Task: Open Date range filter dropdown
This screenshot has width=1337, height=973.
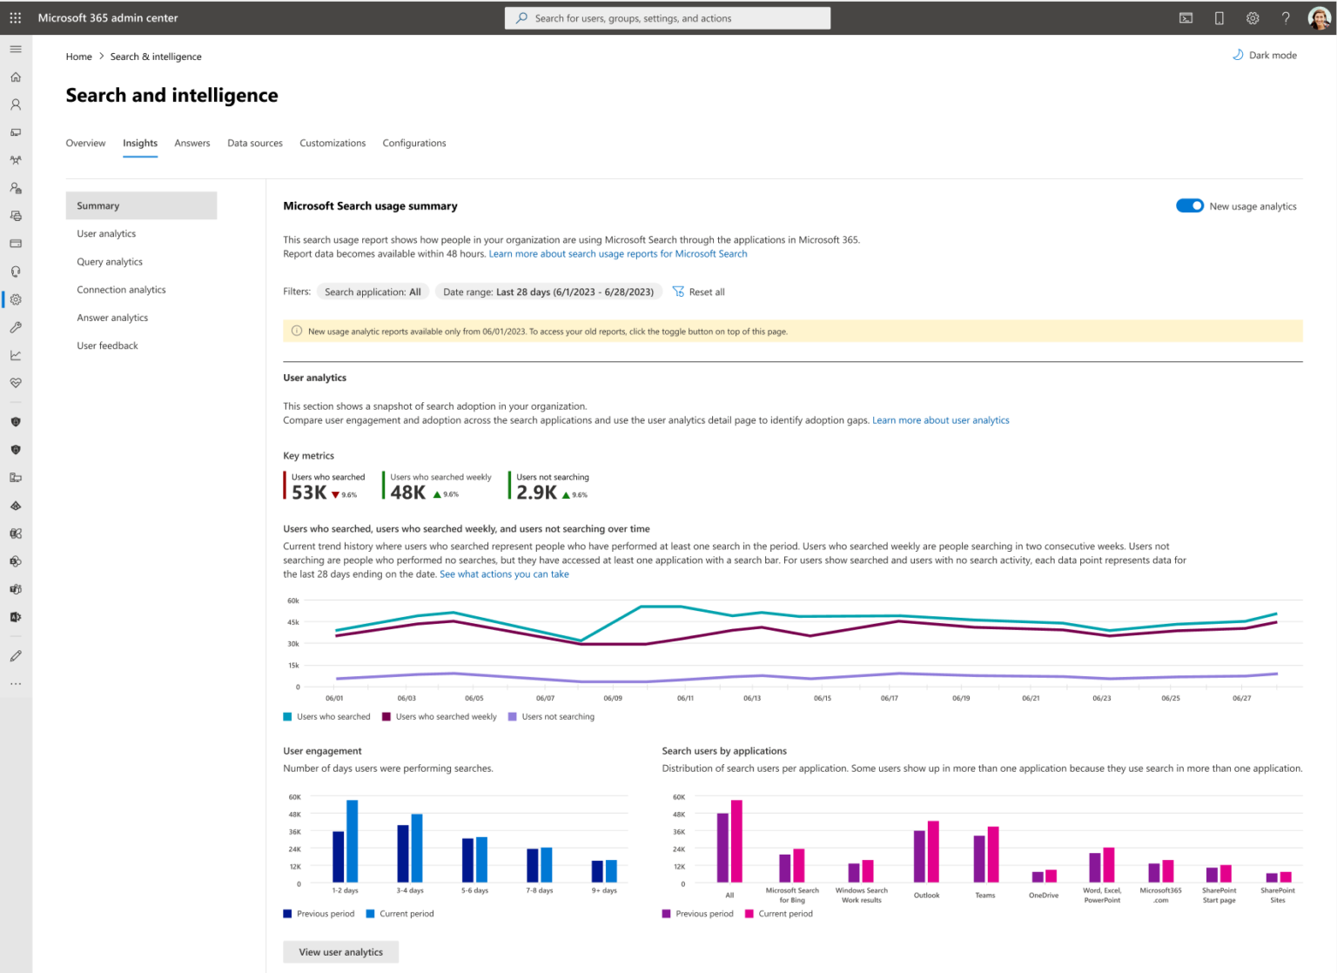Action: point(548,292)
